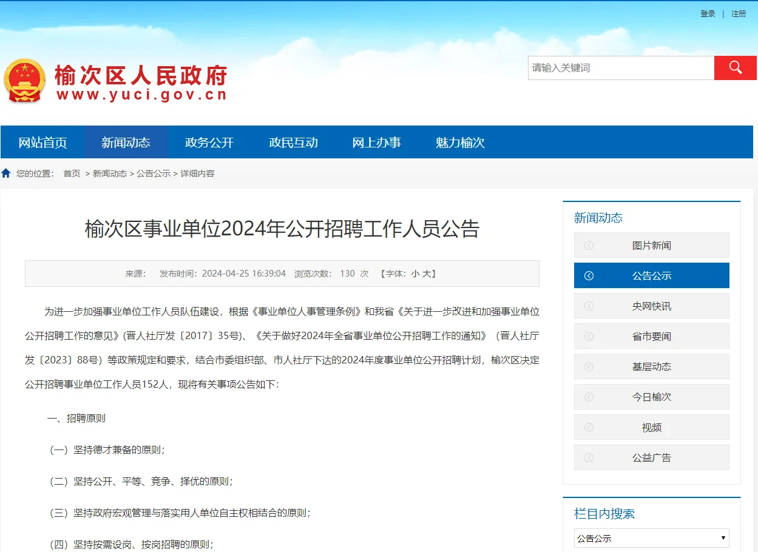The image size is (758, 552).
Task: Select 基层动态 in the news sidebar
Action: tap(651, 366)
